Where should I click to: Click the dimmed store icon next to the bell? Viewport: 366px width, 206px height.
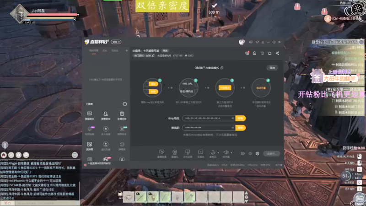(262, 53)
